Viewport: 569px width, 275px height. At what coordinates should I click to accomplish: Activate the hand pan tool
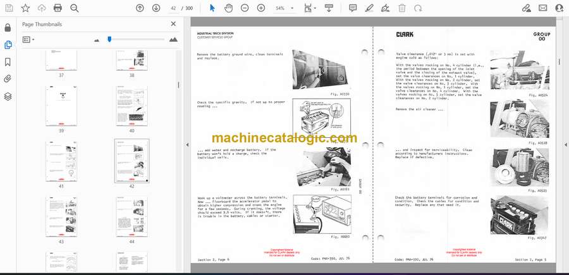coord(228,8)
